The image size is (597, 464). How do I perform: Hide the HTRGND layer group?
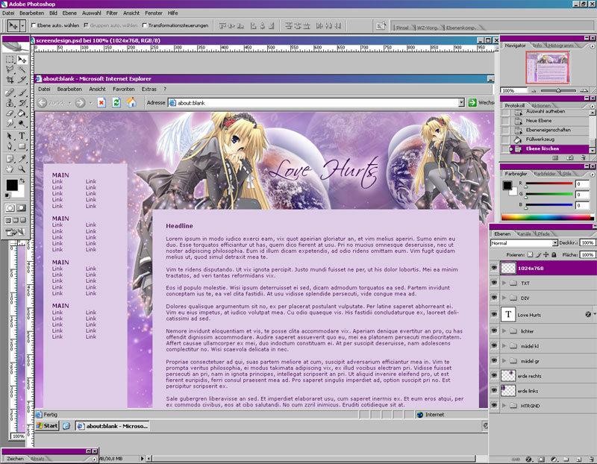(494, 406)
